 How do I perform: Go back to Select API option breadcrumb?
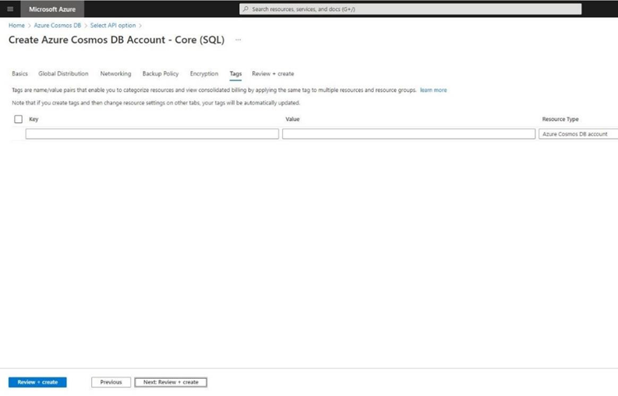coord(112,26)
